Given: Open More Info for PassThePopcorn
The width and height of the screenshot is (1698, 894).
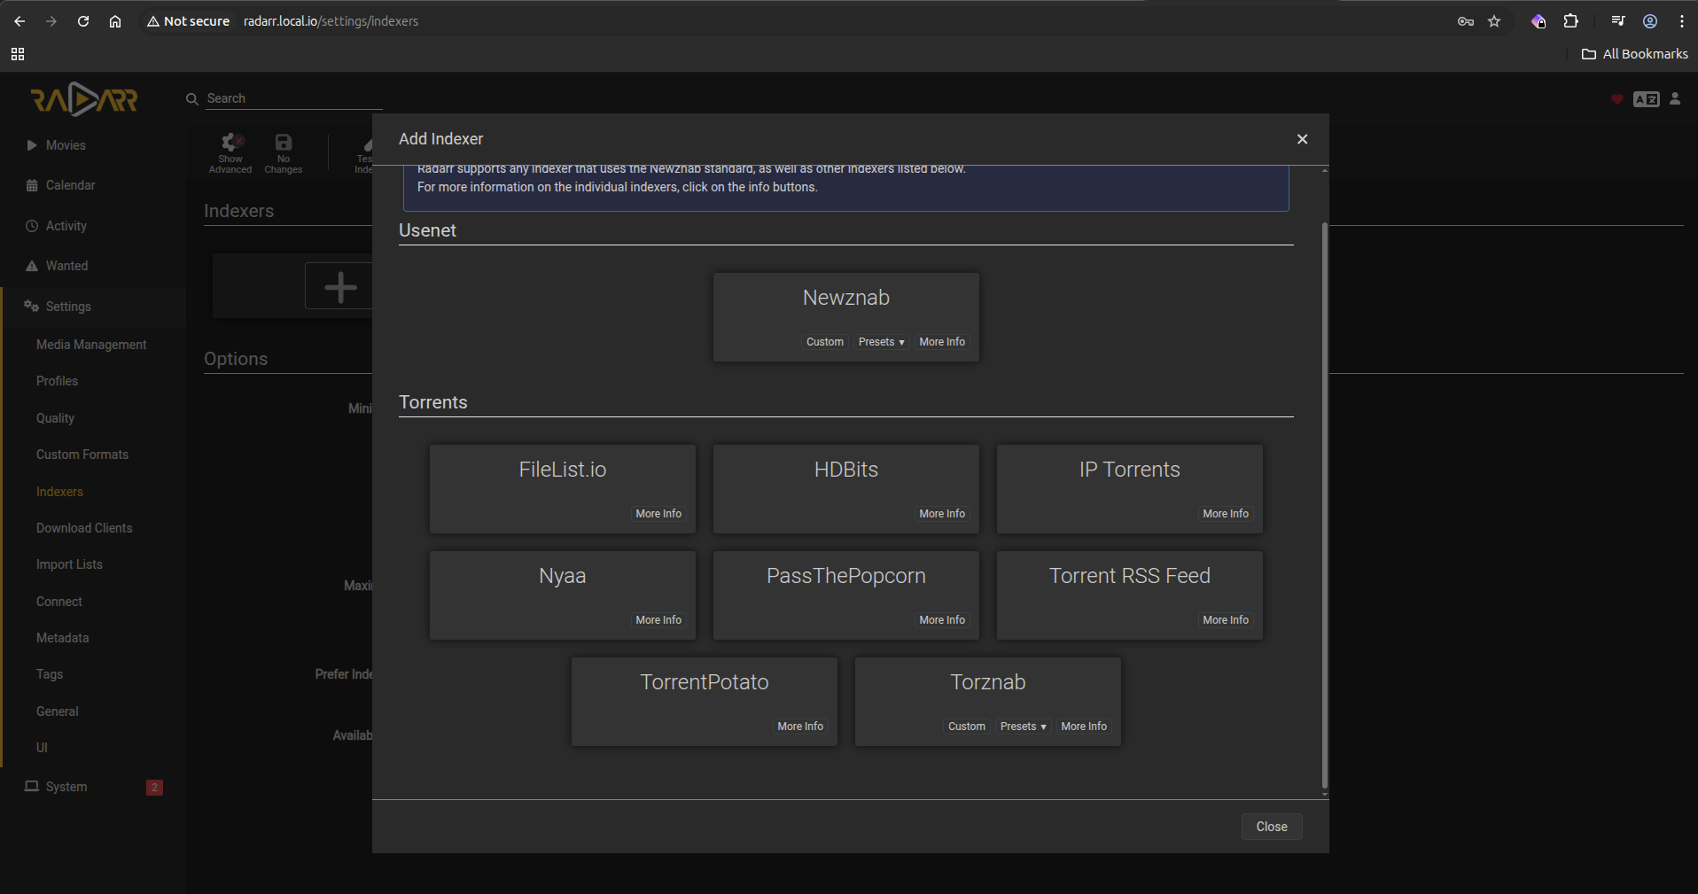Looking at the screenshot, I should (x=942, y=620).
